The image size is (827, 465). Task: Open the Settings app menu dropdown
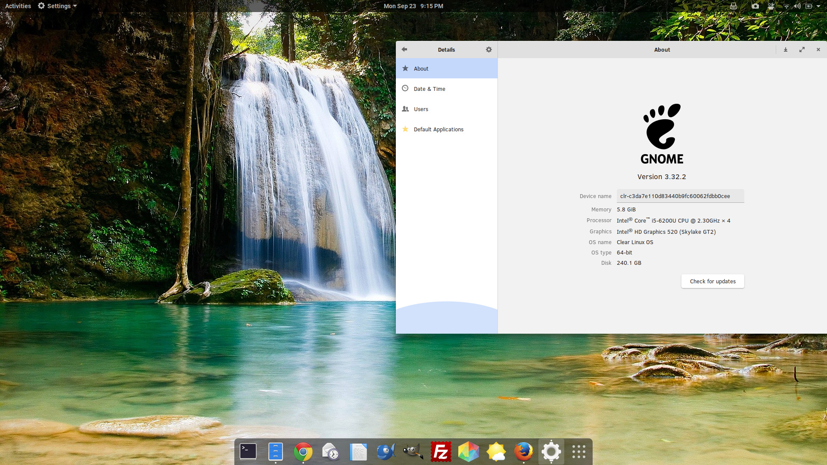pos(57,6)
